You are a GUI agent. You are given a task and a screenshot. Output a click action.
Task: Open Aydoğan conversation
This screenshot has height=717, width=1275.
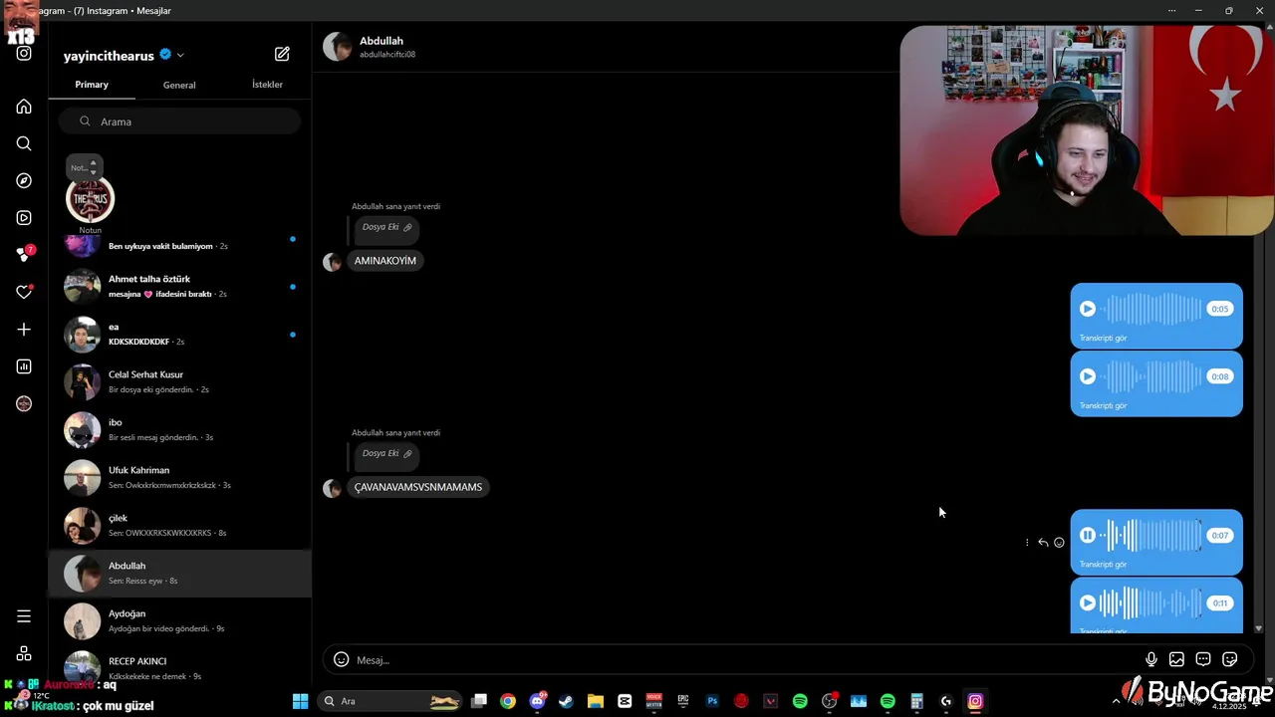[180, 620]
